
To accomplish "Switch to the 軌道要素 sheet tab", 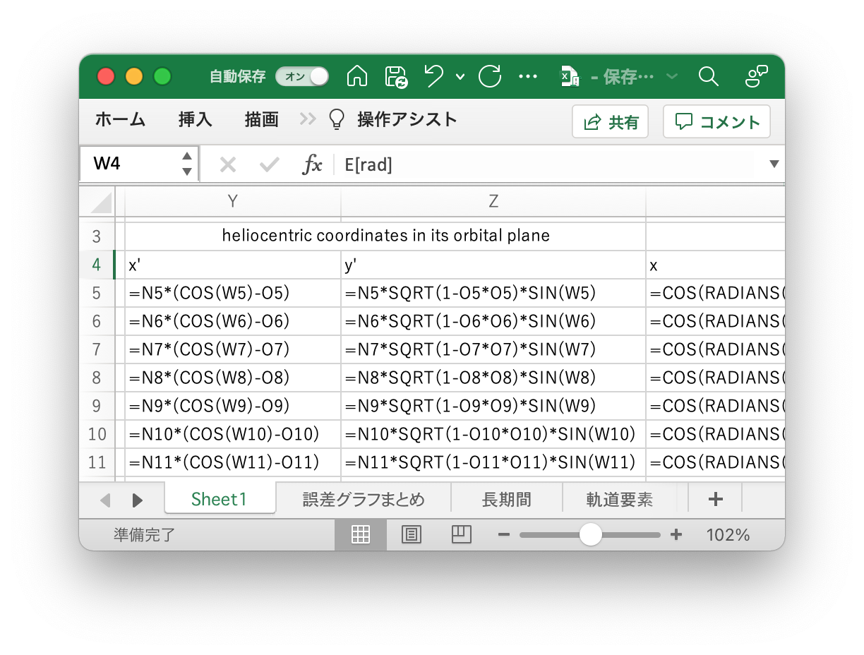I will pyautogui.click(x=619, y=500).
